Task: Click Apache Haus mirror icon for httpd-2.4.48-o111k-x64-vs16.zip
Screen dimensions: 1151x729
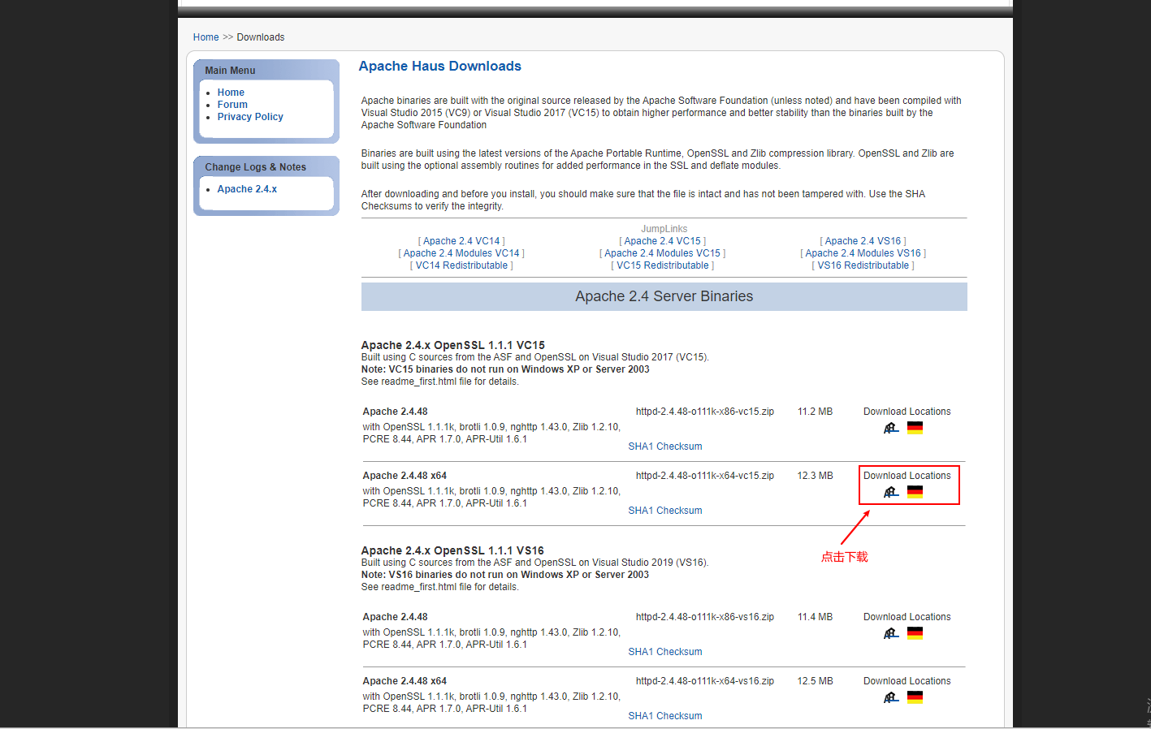Action: point(891,697)
